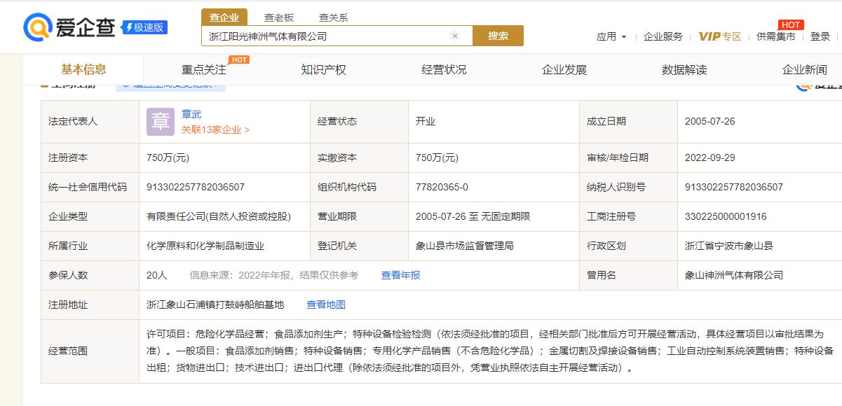Viewport: 842px width, 406px height.
Task: Click the business term 2005-07-26 至 无固定期限
Action: coord(473,216)
